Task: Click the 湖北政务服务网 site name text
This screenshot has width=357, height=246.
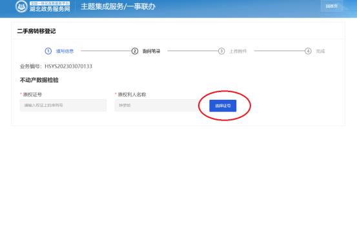Action: (50, 8)
